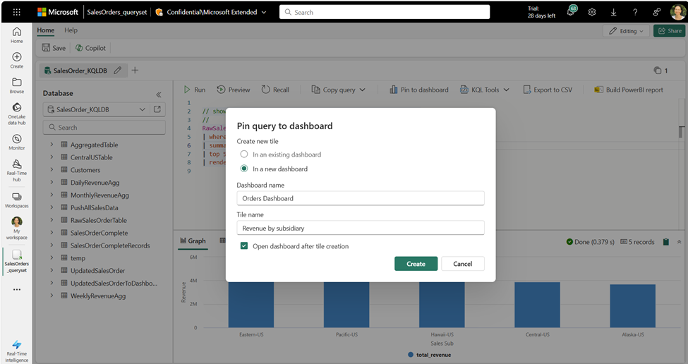688x364 pixels.
Task: Click query editor vertical scrollbar
Action: [681, 132]
